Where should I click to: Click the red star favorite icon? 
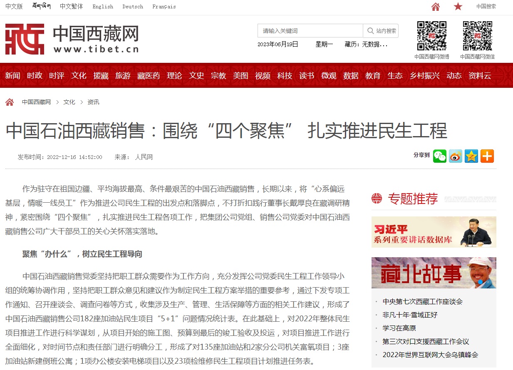458,7
